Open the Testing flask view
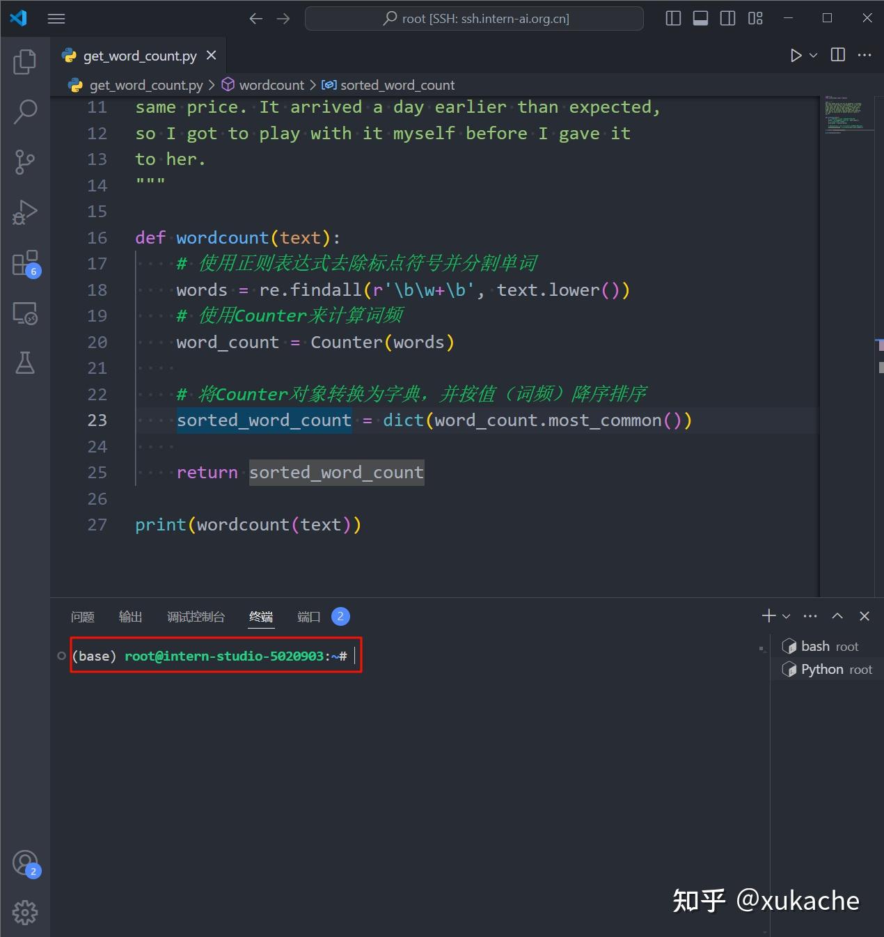884x937 pixels. (x=25, y=363)
